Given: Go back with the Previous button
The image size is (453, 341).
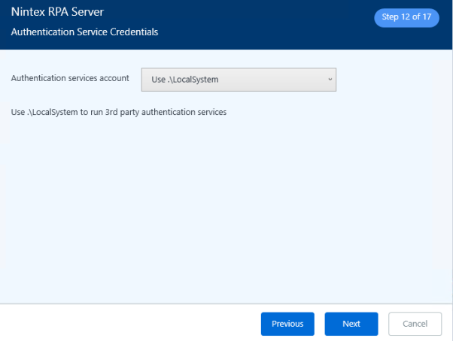Looking at the screenshot, I should tap(287, 324).
